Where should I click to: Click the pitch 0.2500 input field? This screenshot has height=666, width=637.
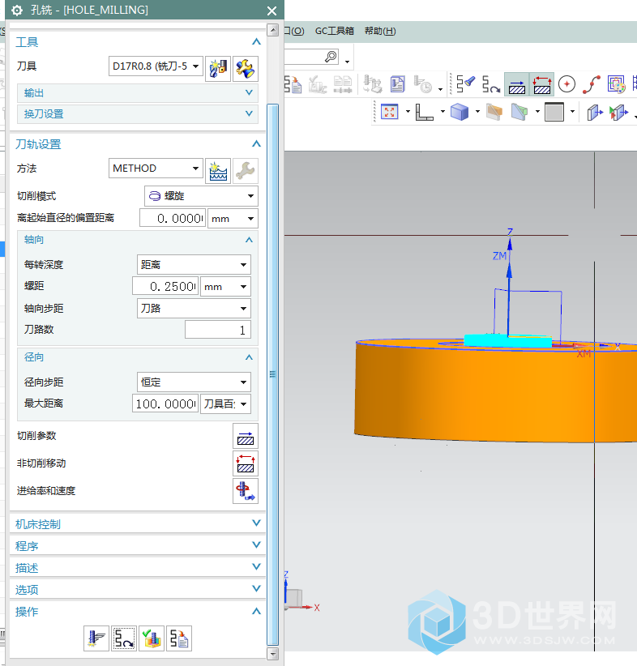[165, 287]
